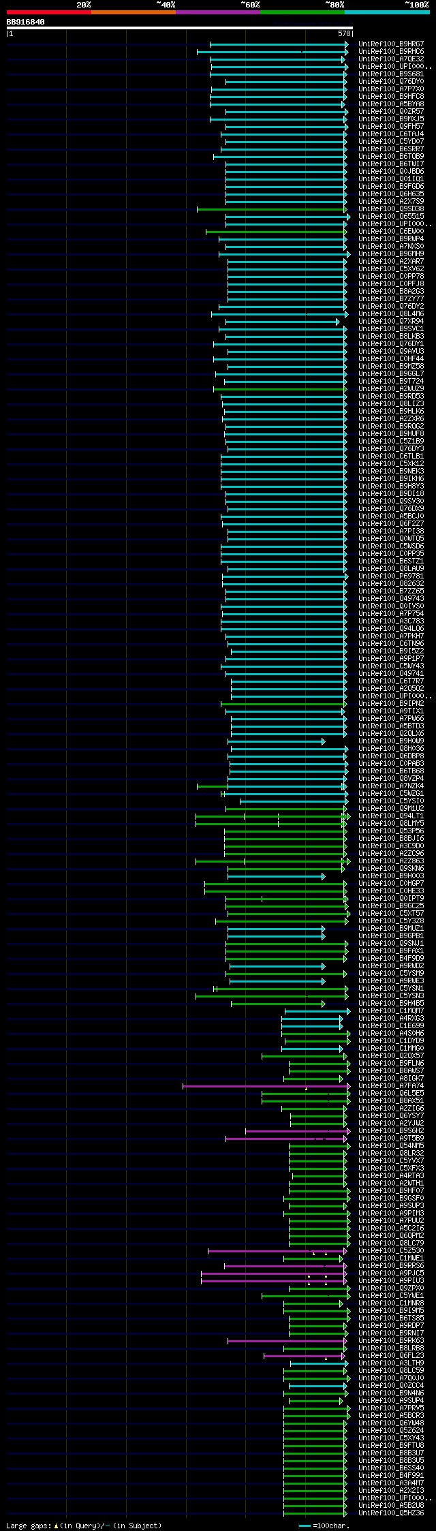The image size is (436, 1531).
Task: Open hit UniRef100_B9HRG7
Action: pyautogui.click(x=391, y=44)
